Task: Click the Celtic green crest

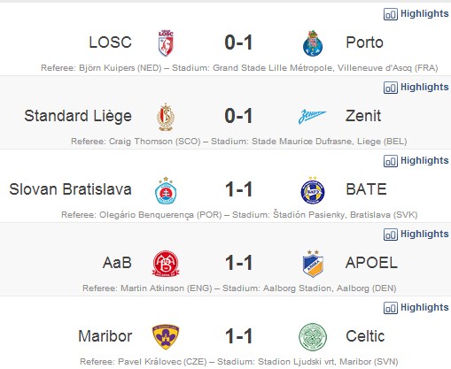Action: [x=313, y=337]
